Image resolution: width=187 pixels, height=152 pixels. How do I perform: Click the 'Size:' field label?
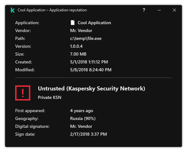pyautogui.click(x=20, y=54)
